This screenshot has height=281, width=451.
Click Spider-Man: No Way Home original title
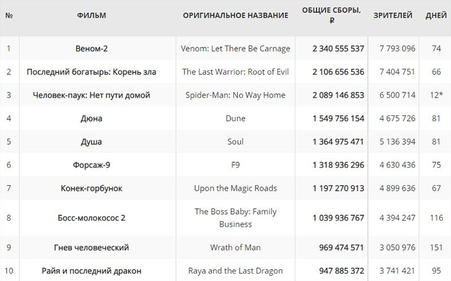tap(236, 95)
